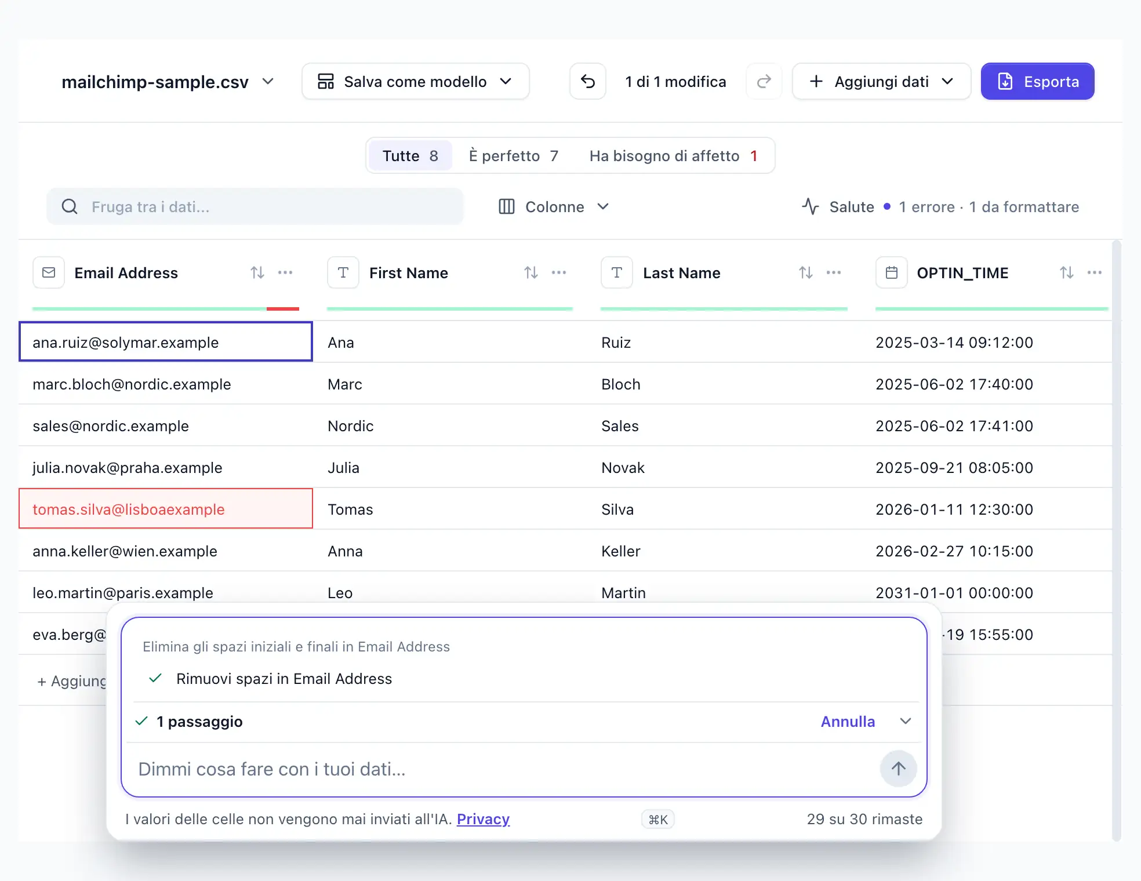Screen dimensions: 1141x881
Task: Click the julia.novak@praha.example cell
Action: [x=166, y=467]
